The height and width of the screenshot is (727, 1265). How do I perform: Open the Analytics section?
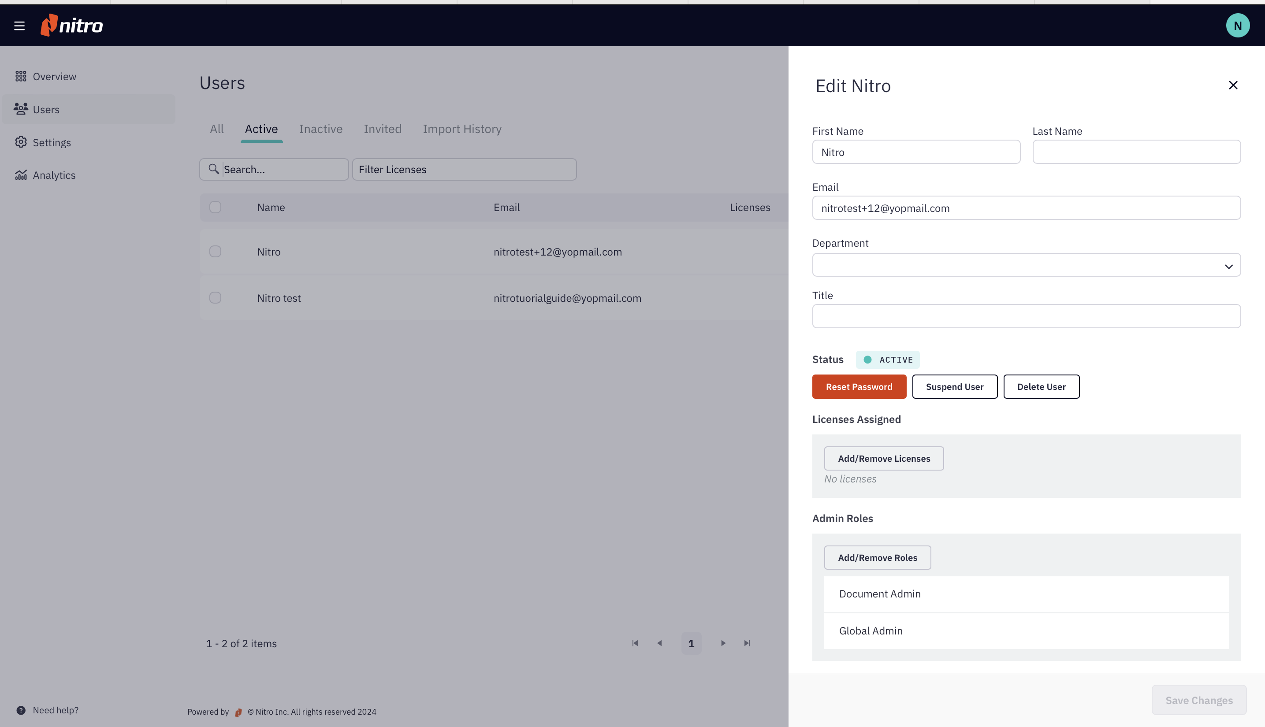click(x=53, y=175)
